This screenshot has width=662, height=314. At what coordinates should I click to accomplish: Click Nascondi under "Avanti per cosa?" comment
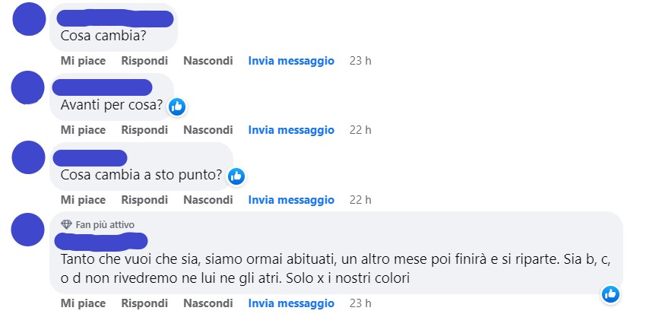click(208, 130)
